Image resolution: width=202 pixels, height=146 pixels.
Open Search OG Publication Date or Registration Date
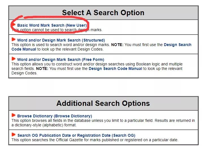pyautogui.click(x=76, y=135)
